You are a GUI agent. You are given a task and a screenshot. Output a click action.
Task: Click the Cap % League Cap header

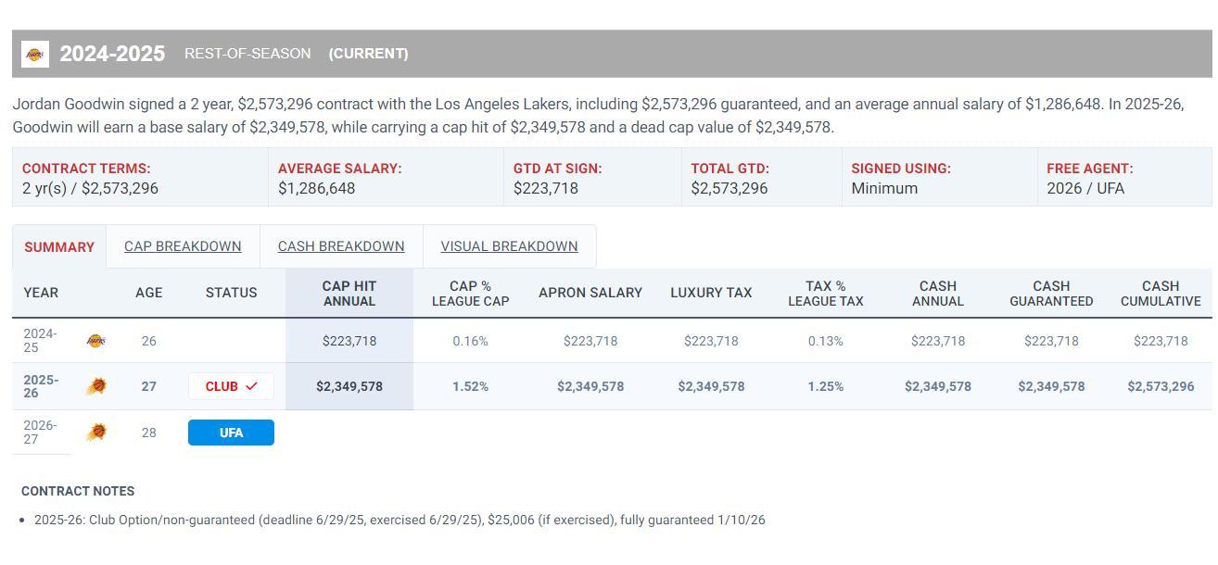[x=470, y=294]
